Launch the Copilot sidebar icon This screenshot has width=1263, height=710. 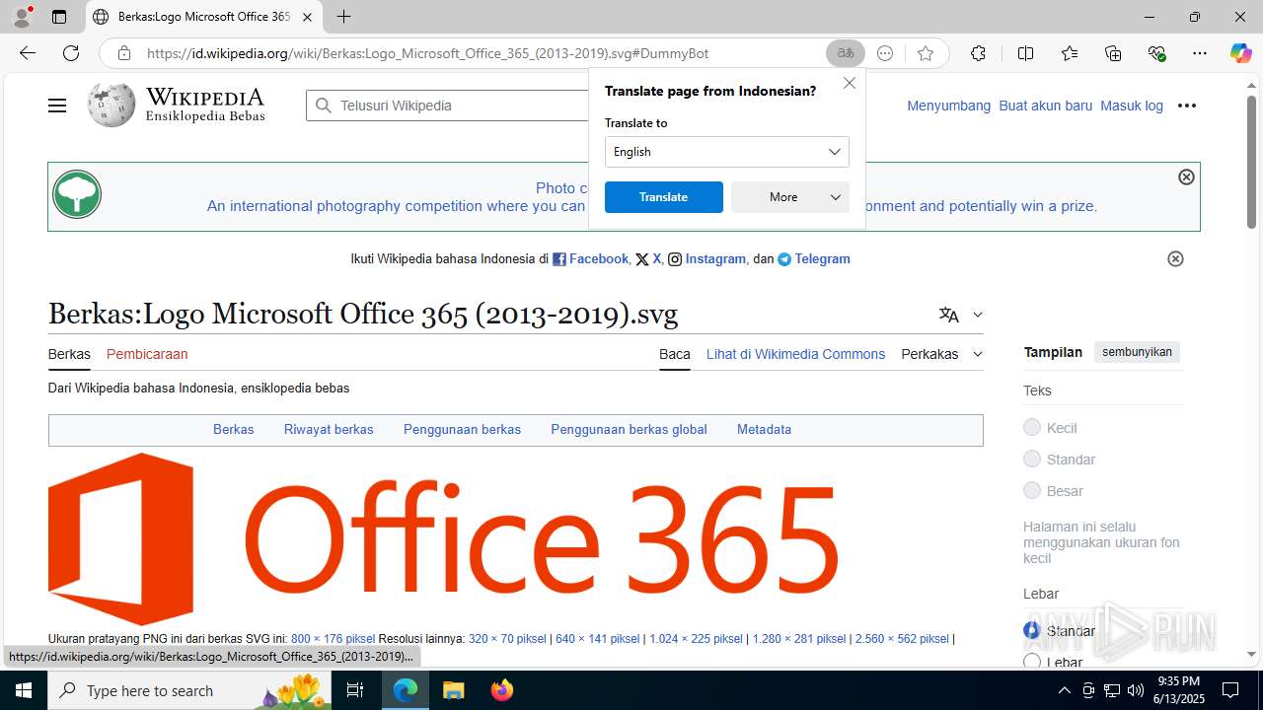1240,53
